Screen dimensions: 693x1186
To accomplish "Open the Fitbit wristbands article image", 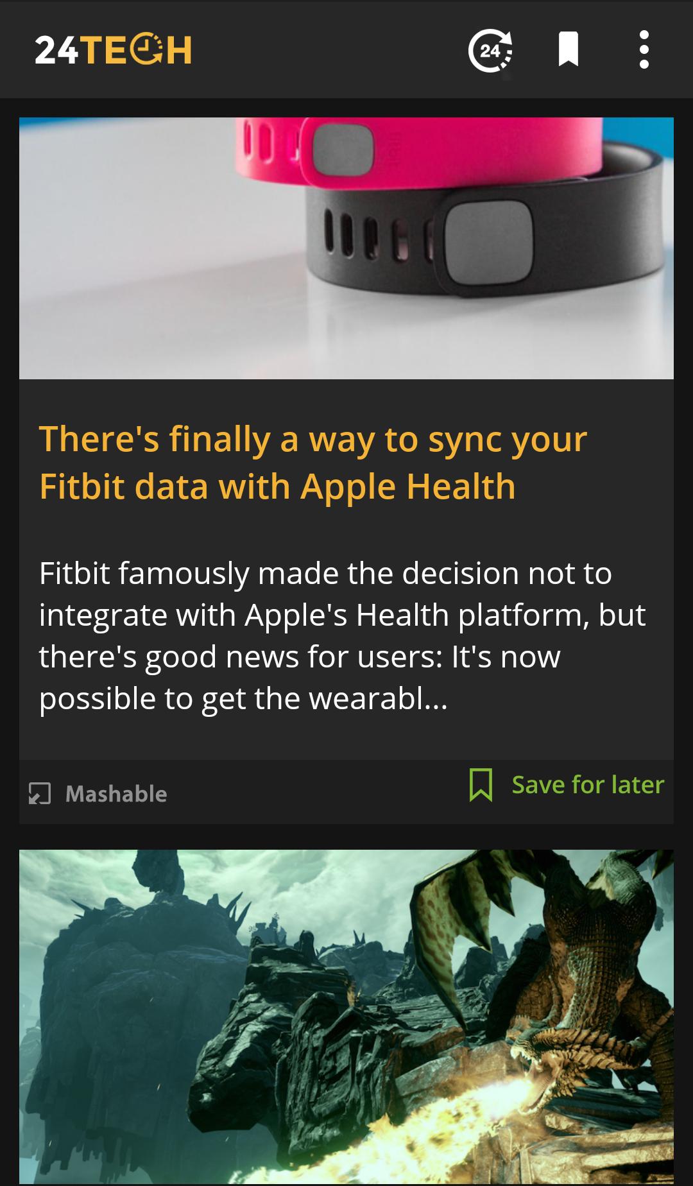I will click(346, 248).
